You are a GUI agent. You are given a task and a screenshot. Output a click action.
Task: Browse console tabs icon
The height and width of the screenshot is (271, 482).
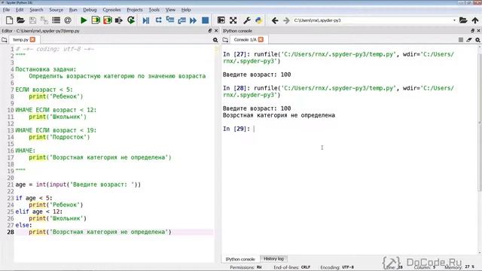(225, 40)
